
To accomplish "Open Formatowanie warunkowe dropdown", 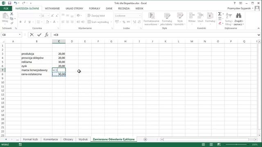I will [151, 19].
